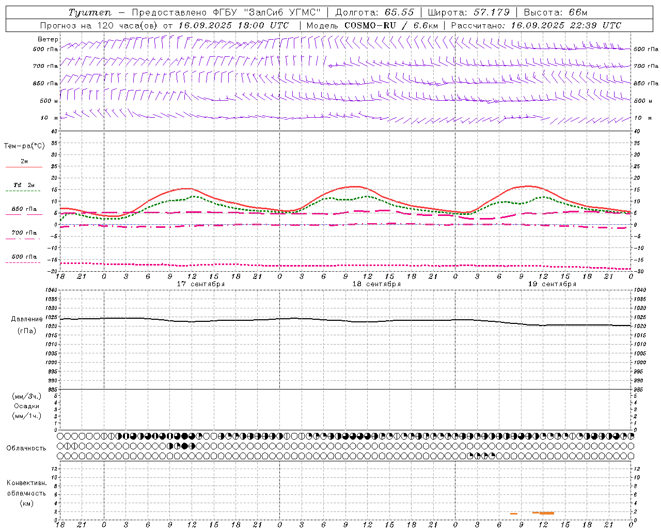
Task: Click the (гПа) unit label under Давление
Action: click(27, 331)
